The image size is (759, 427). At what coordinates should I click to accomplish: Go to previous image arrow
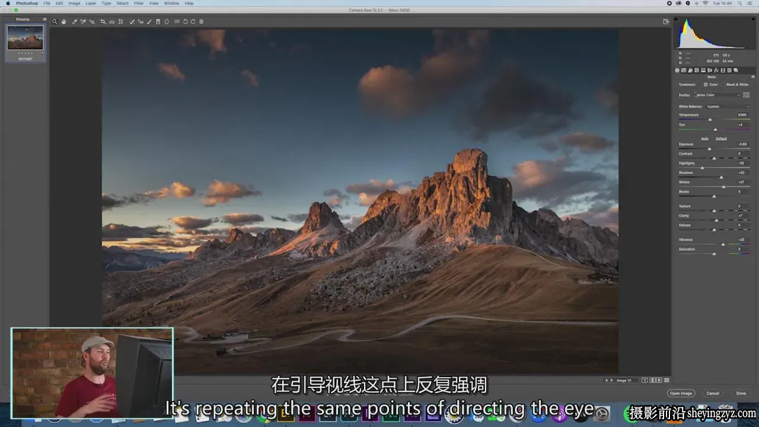(x=607, y=380)
